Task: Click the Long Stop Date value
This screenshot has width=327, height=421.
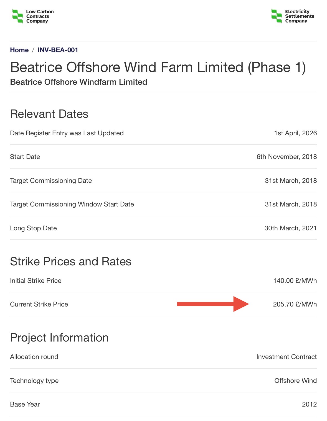Action: tap(290, 228)
